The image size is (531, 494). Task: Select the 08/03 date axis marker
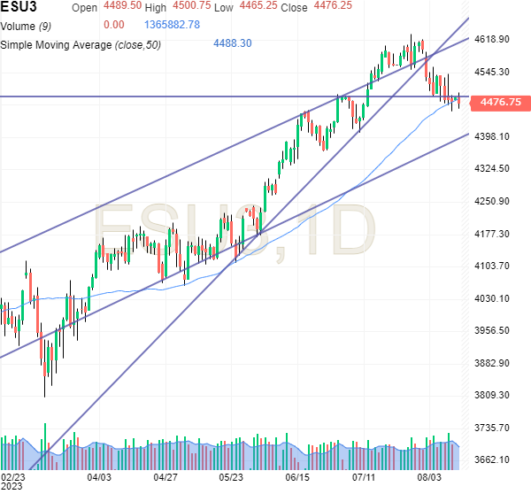pyautogui.click(x=428, y=476)
